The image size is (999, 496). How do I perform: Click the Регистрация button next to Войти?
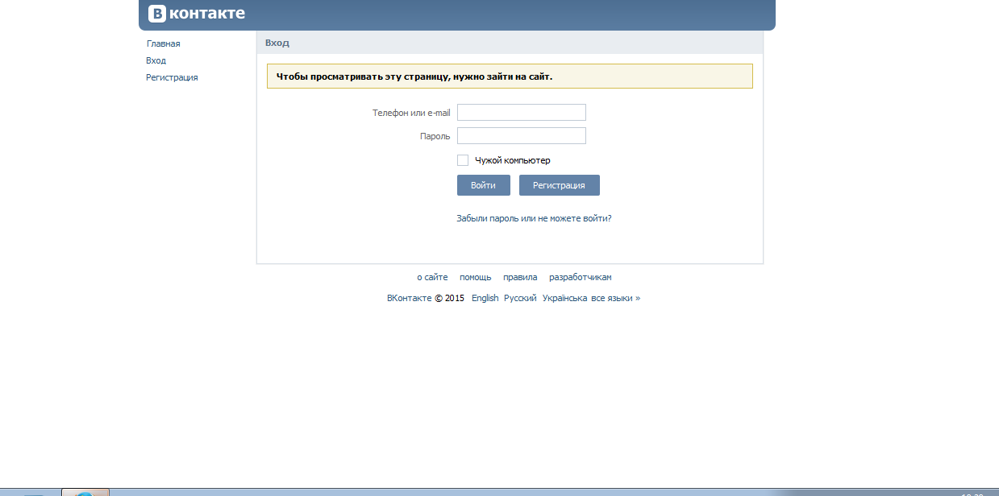tap(560, 185)
